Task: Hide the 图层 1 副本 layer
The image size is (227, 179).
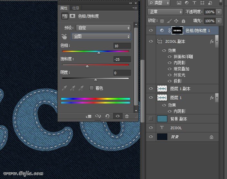Action: [x=151, y=88]
